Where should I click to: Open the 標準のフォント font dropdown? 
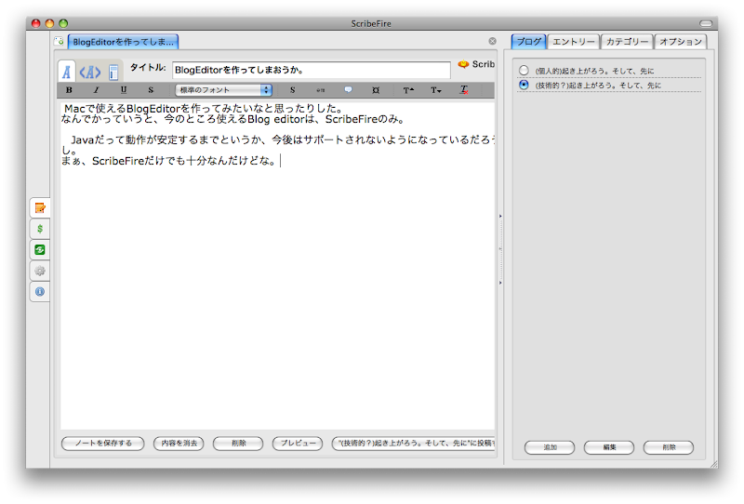coord(223,89)
